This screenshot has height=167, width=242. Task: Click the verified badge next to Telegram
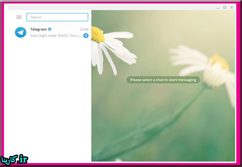click(50, 29)
